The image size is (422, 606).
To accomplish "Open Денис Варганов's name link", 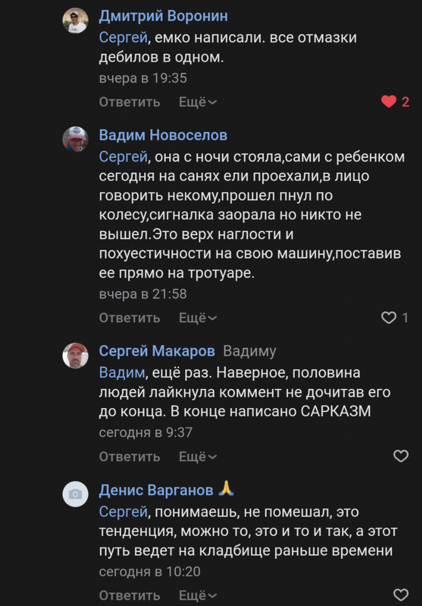I will [156, 490].
